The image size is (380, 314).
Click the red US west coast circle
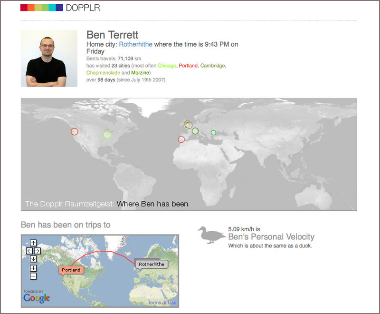[74, 131]
